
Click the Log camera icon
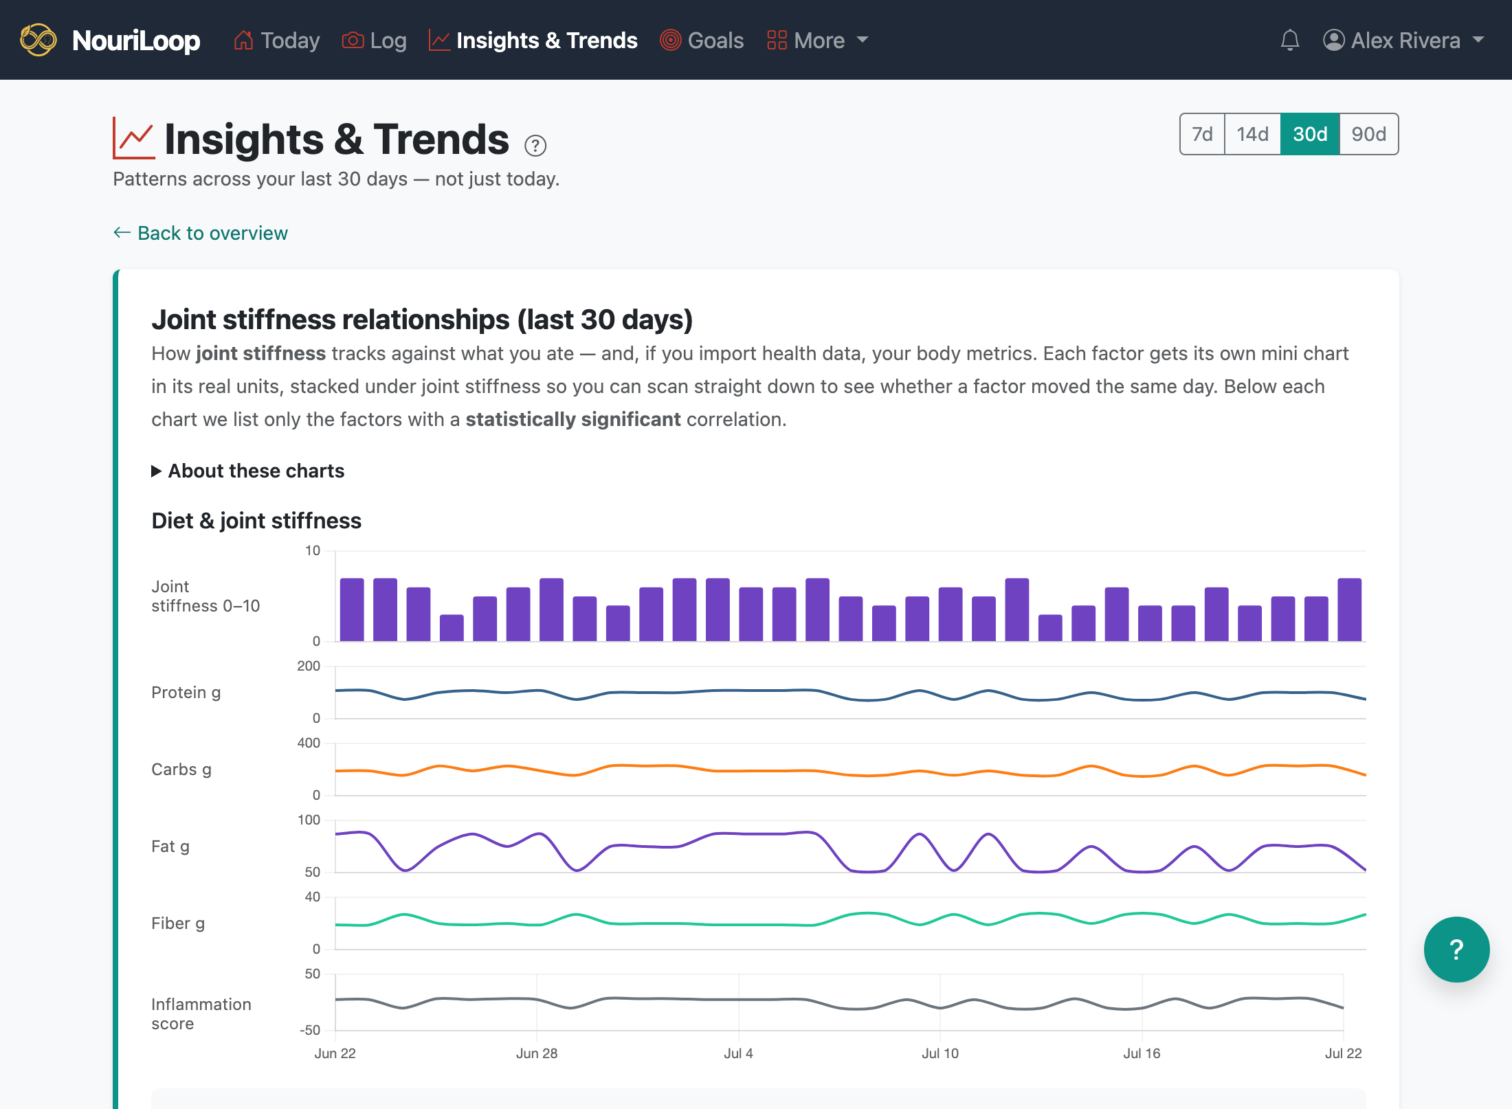(353, 40)
